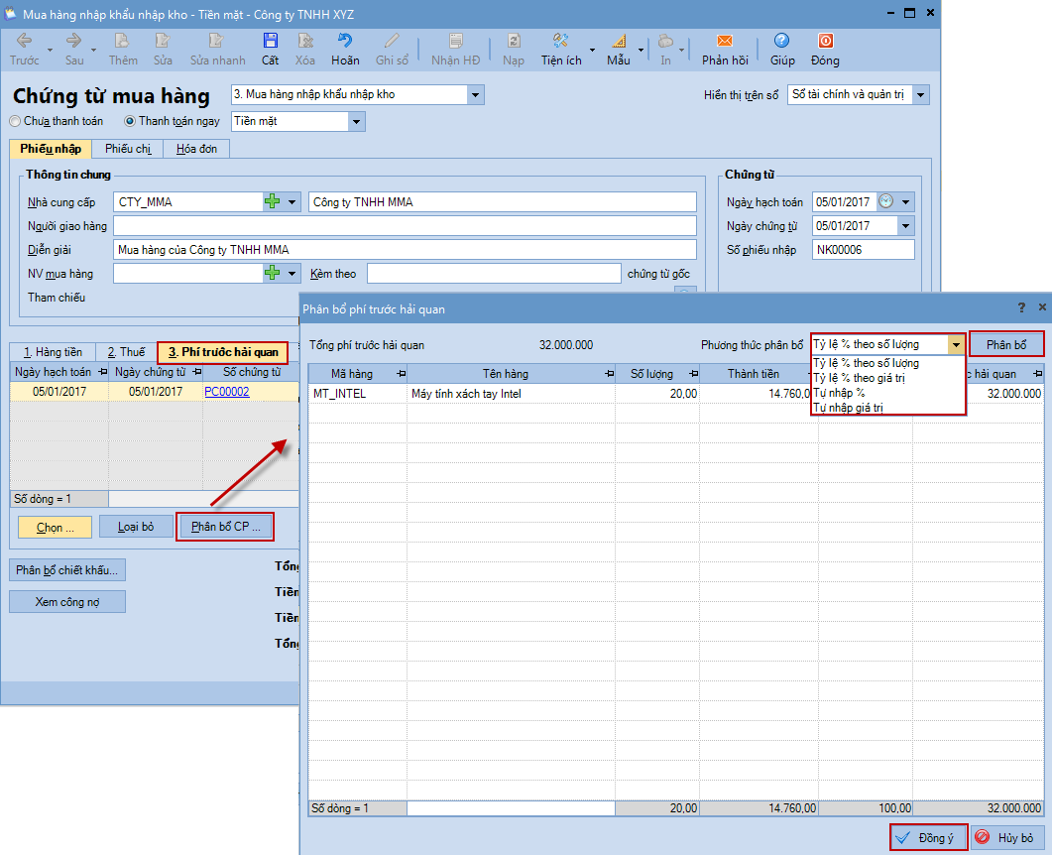Click the Đóng close icon in toolbar

[825, 42]
